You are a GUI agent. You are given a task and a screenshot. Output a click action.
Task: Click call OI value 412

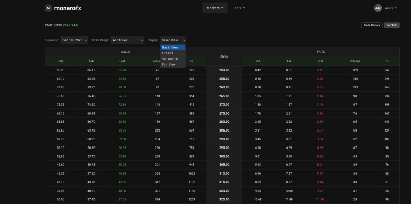192,105
